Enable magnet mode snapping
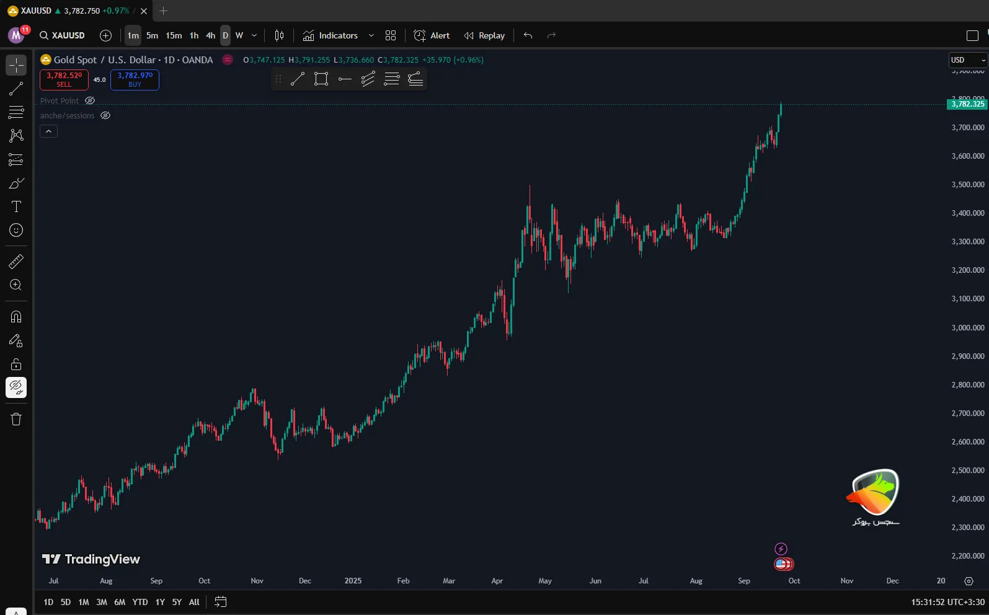The image size is (989, 615). (x=16, y=317)
